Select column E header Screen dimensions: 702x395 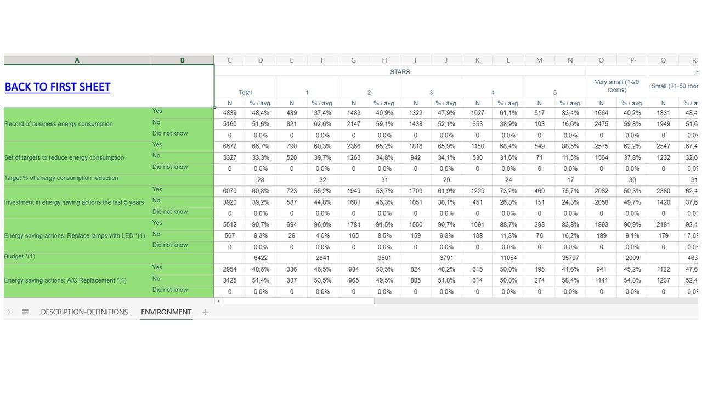[292, 60]
